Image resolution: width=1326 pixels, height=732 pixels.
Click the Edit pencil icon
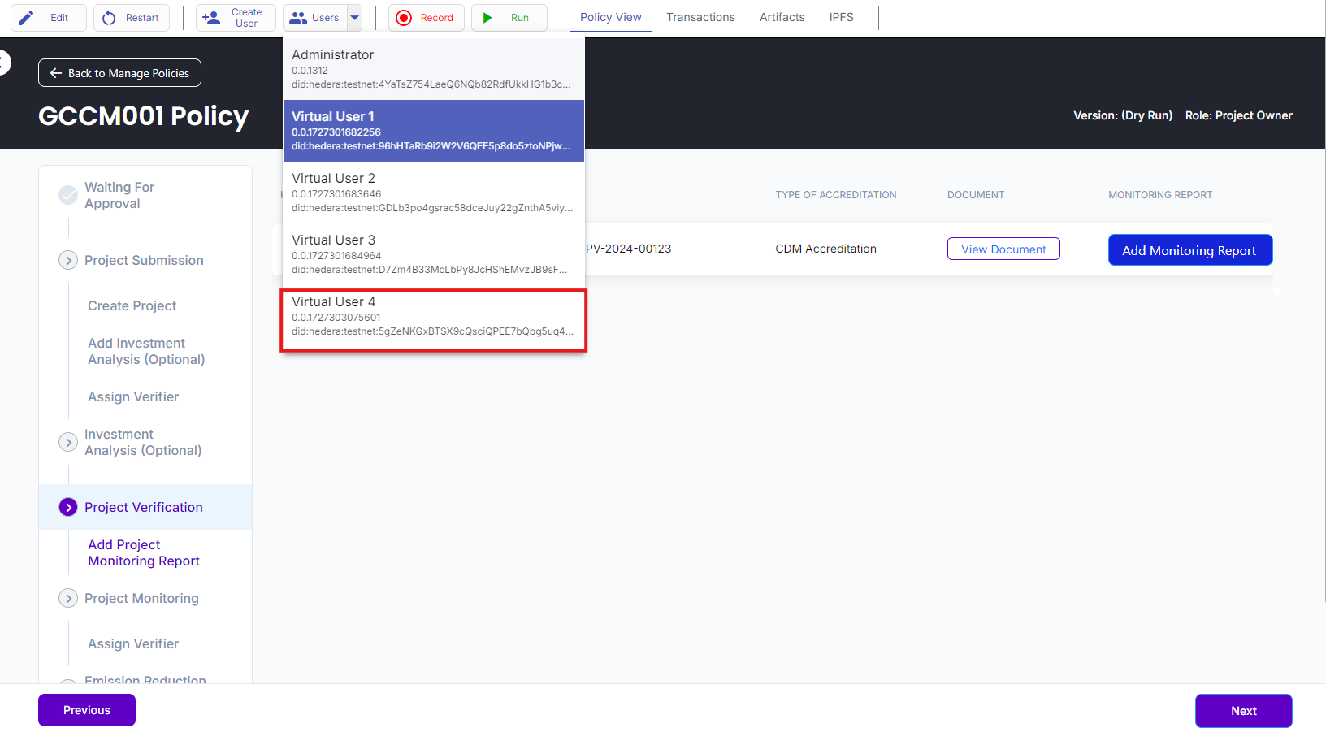[x=27, y=18]
